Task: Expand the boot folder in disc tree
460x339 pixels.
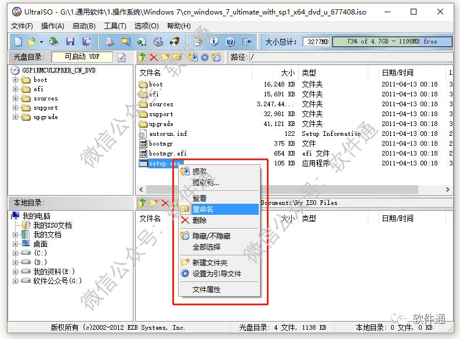Action: (15, 80)
